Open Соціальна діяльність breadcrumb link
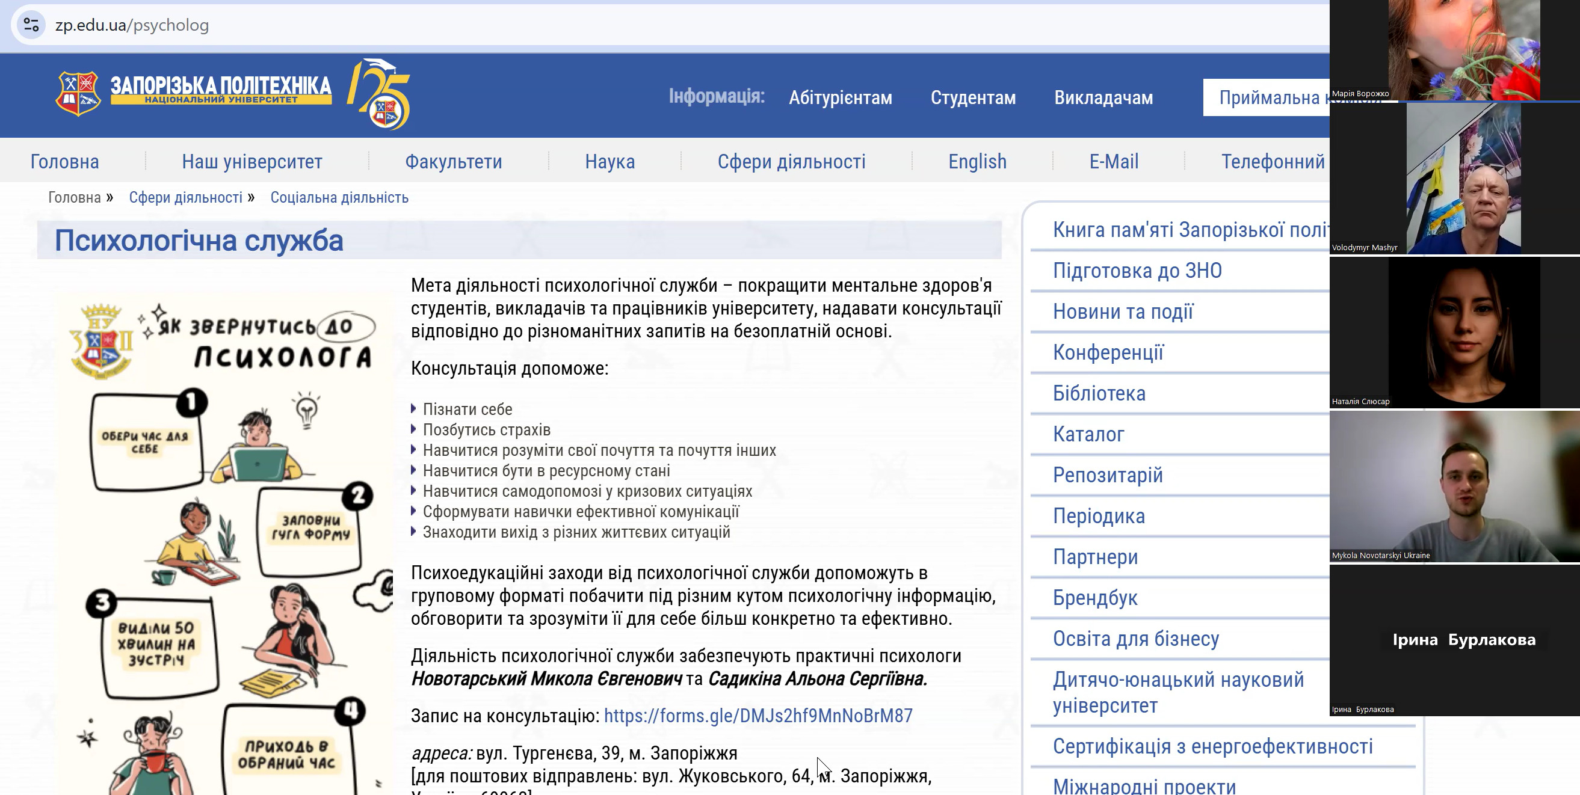The height and width of the screenshot is (795, 1580). click(x=339, y=197)
